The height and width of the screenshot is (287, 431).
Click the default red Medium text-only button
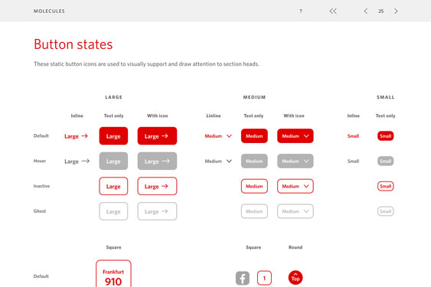[254, 135]
